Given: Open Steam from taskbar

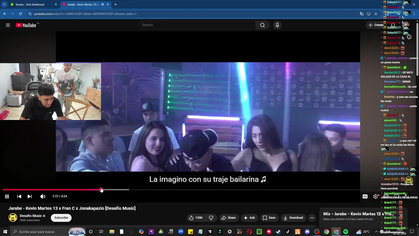Looking at the screenshot, I should pos(278,232).
